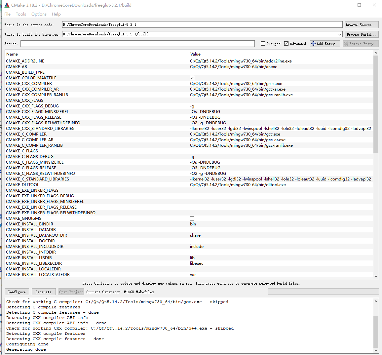Select the CMAKE_INSTALL_DOCDIR entry name
This screenshot has height=355, width=382.
point(30,241)
